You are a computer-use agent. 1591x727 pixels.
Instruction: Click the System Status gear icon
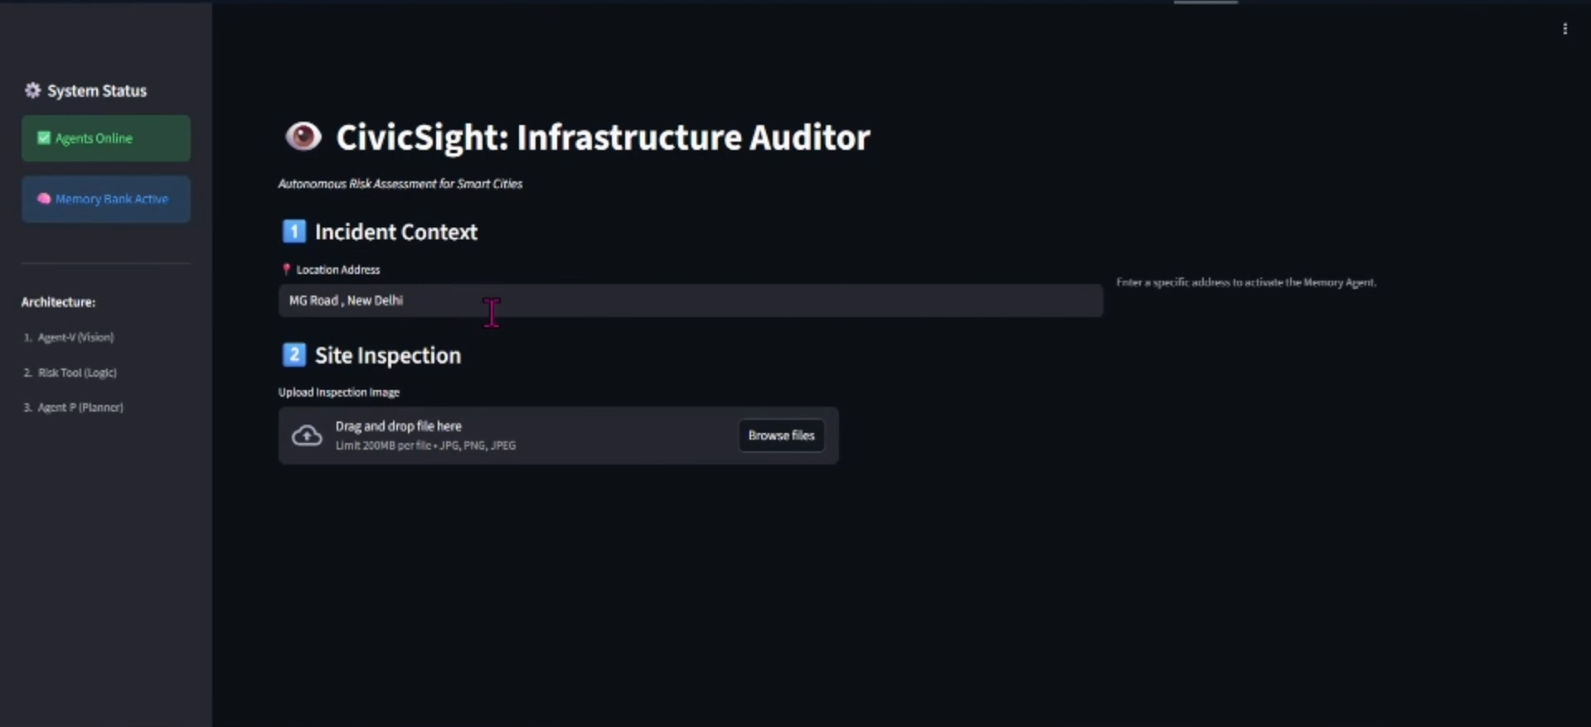(32, 90)
